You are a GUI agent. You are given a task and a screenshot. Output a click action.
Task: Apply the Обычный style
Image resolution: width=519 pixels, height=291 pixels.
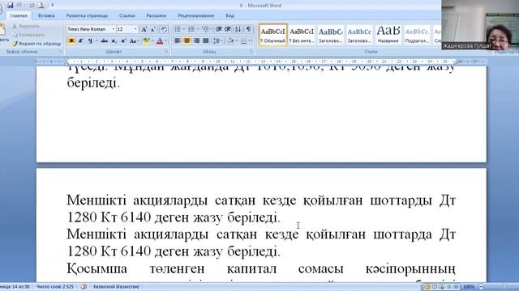(x=273, y=35)
